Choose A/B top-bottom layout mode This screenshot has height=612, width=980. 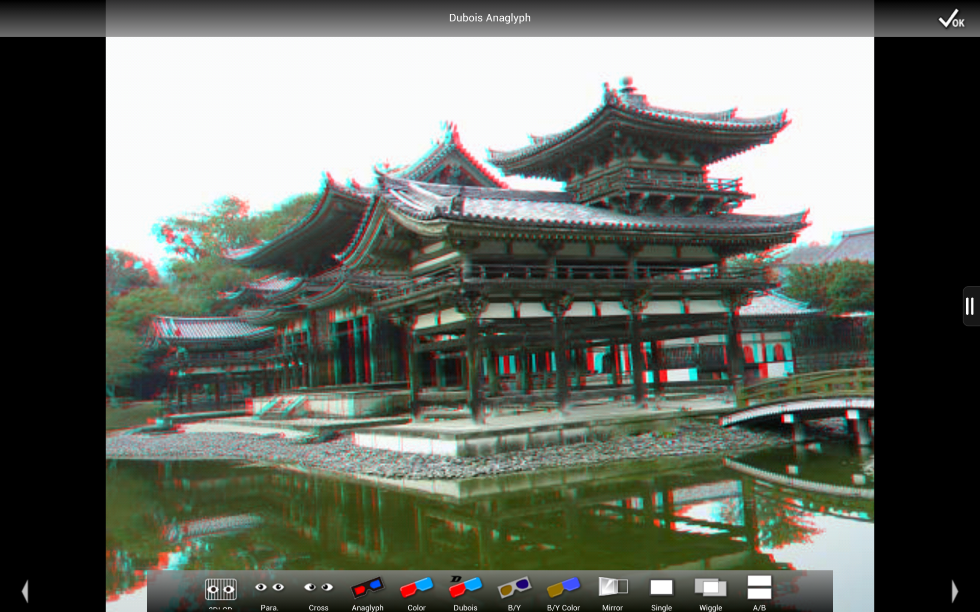759,587
